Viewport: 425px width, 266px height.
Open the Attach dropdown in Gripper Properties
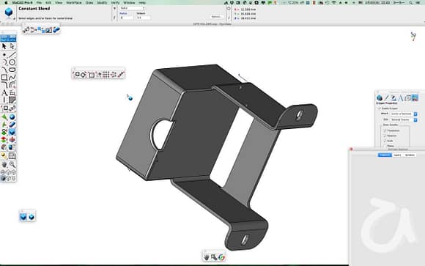click(x=404, y=114)
